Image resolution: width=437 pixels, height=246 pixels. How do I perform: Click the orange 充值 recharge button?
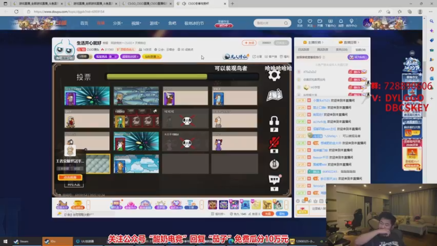[x=268, y=214]
